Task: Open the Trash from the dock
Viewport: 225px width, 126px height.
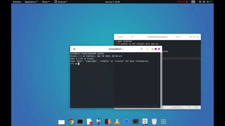Action: tap(154, 121)
